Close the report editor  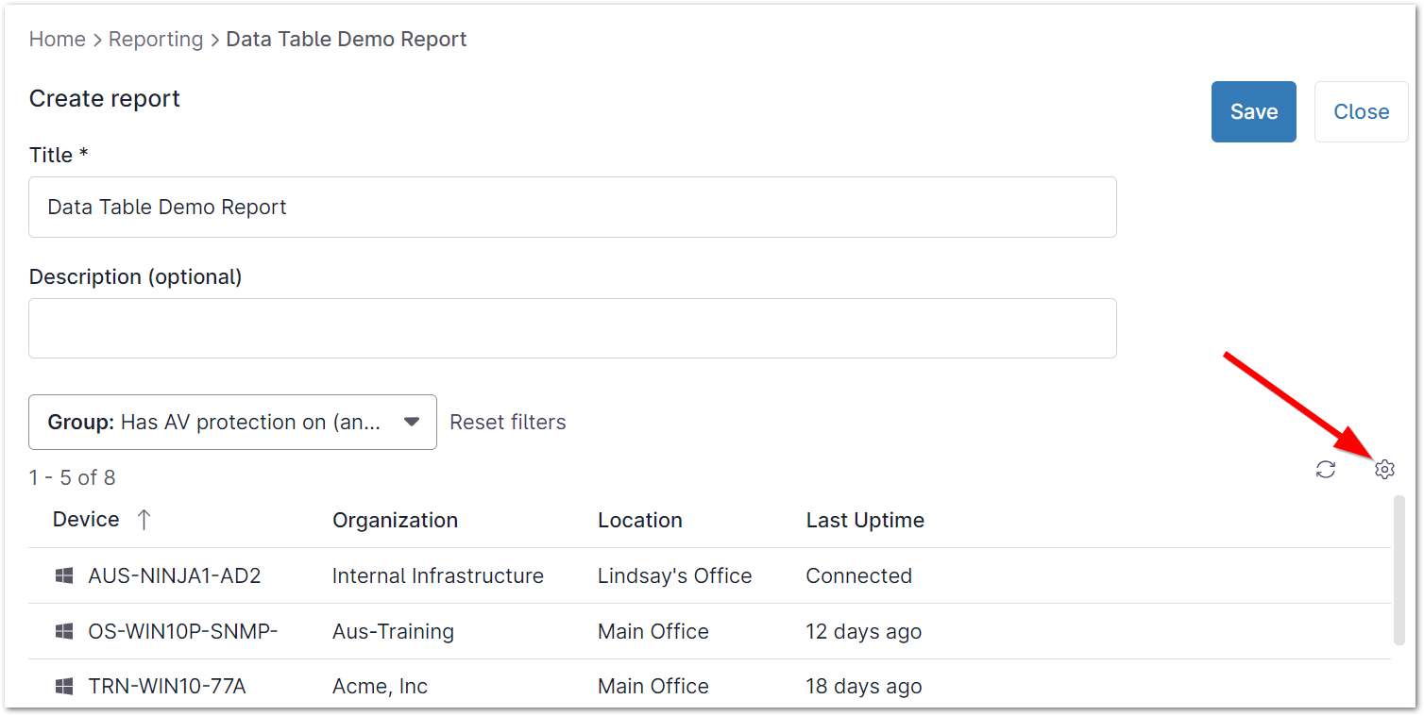1361,111
